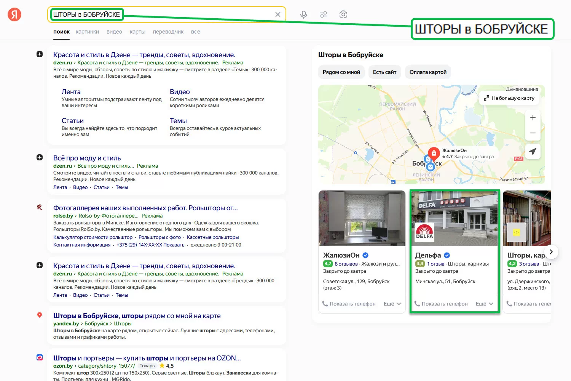Zoom out on the map
571x381 pixels.
533,133
